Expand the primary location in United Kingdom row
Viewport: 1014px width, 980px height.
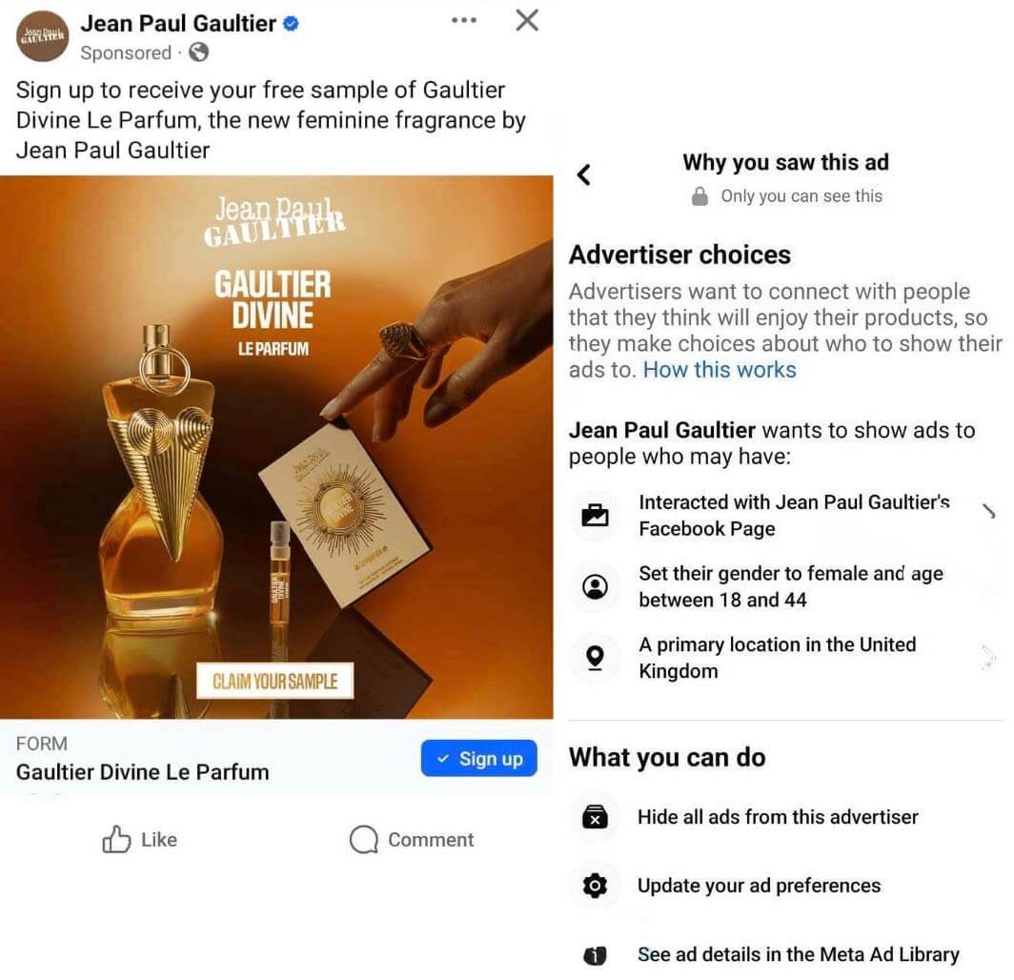coord(783,658)
